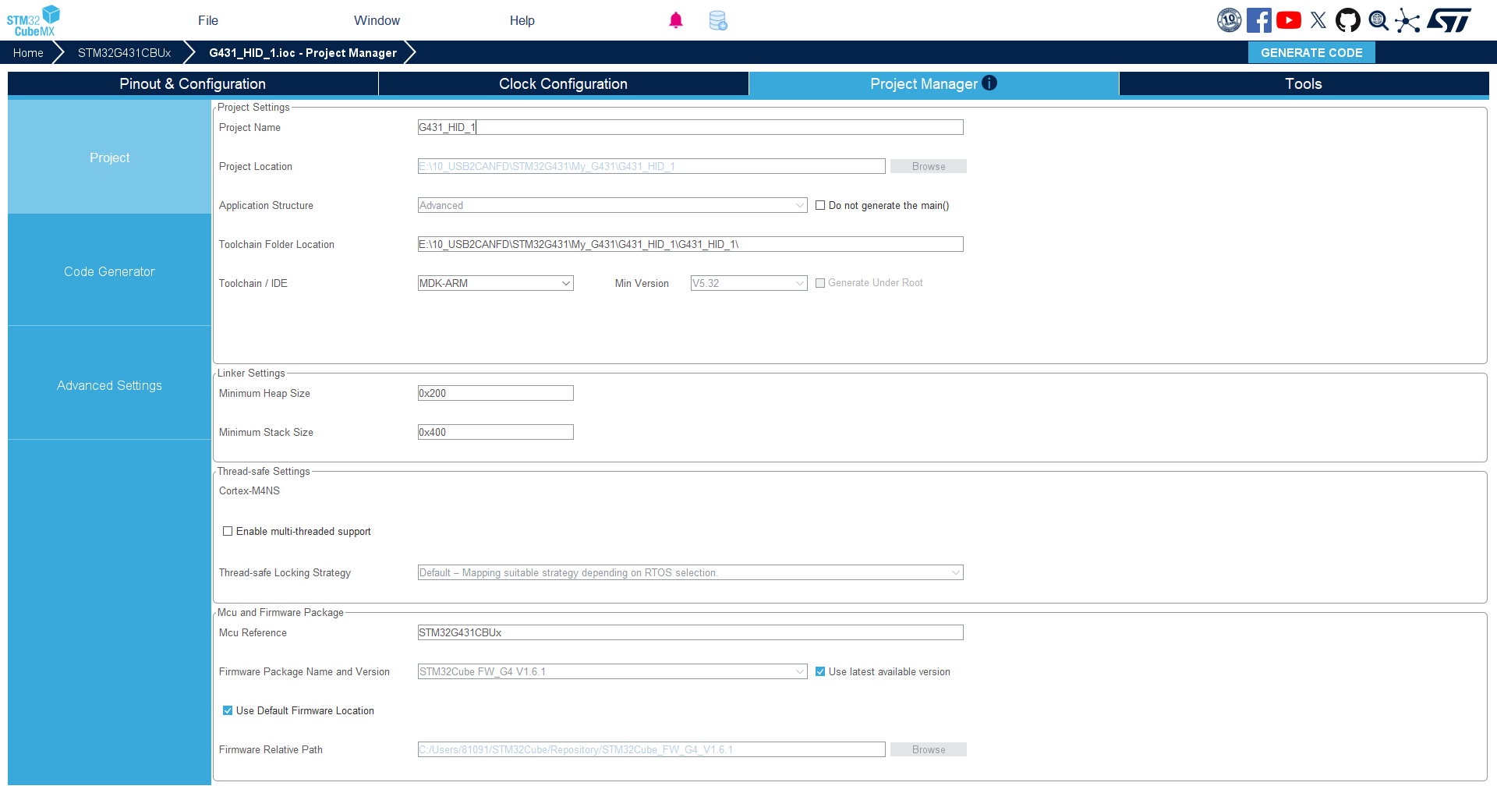Toggle Generate Under Root checkbox

point(820,283)
